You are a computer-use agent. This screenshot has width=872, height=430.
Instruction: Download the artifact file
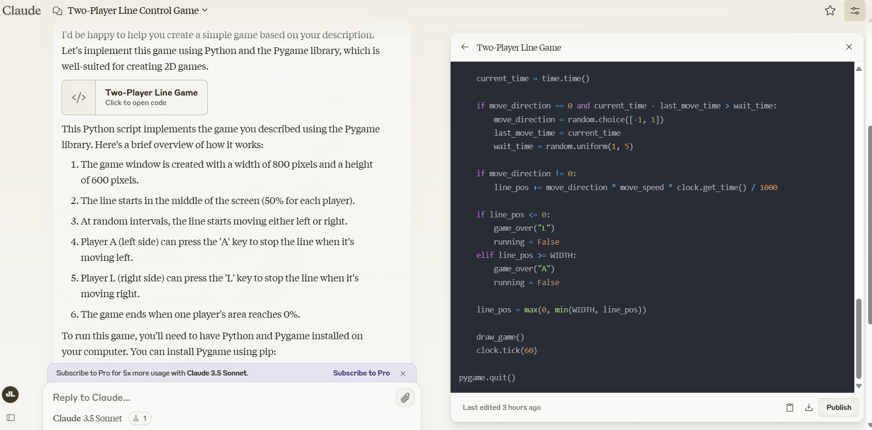(809, 408)
